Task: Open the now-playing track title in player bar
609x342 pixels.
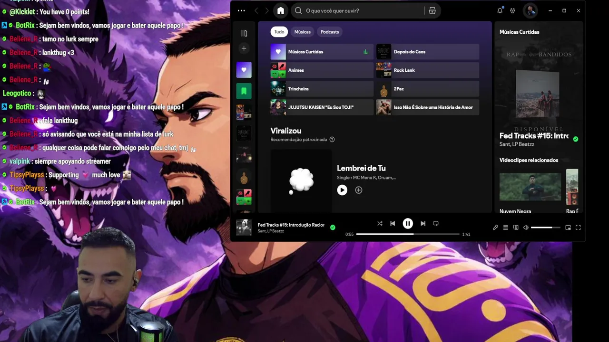Action: click(291, 225)
